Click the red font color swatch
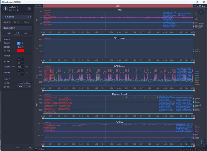The height and width of the screenshot is (151, 207). 20,51
